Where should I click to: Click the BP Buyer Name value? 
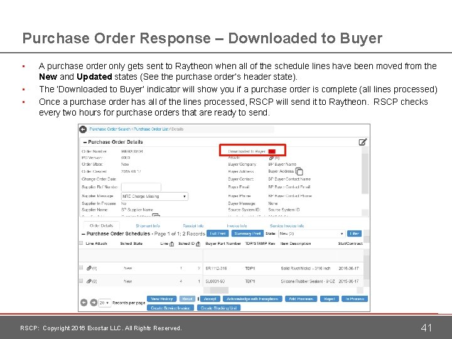click(282, 164)
